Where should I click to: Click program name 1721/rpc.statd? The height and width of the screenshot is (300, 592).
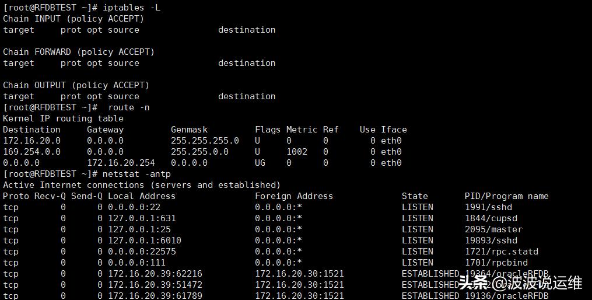502,252
